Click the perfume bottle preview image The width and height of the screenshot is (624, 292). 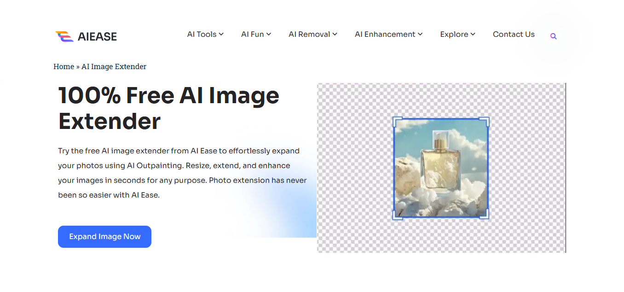441,168
